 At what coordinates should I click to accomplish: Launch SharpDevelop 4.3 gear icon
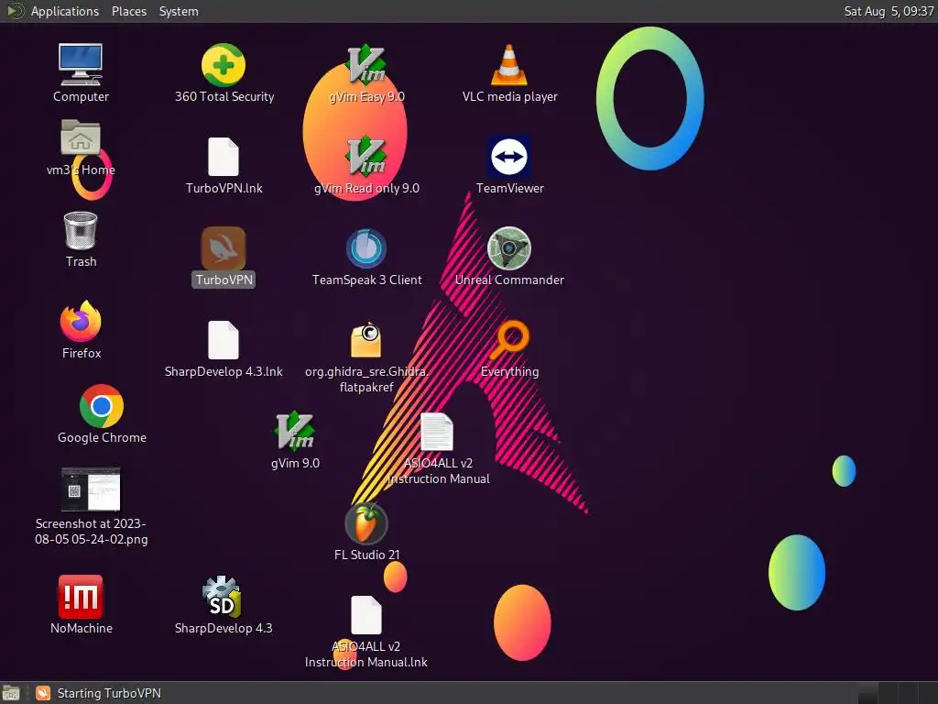point(224,597)
